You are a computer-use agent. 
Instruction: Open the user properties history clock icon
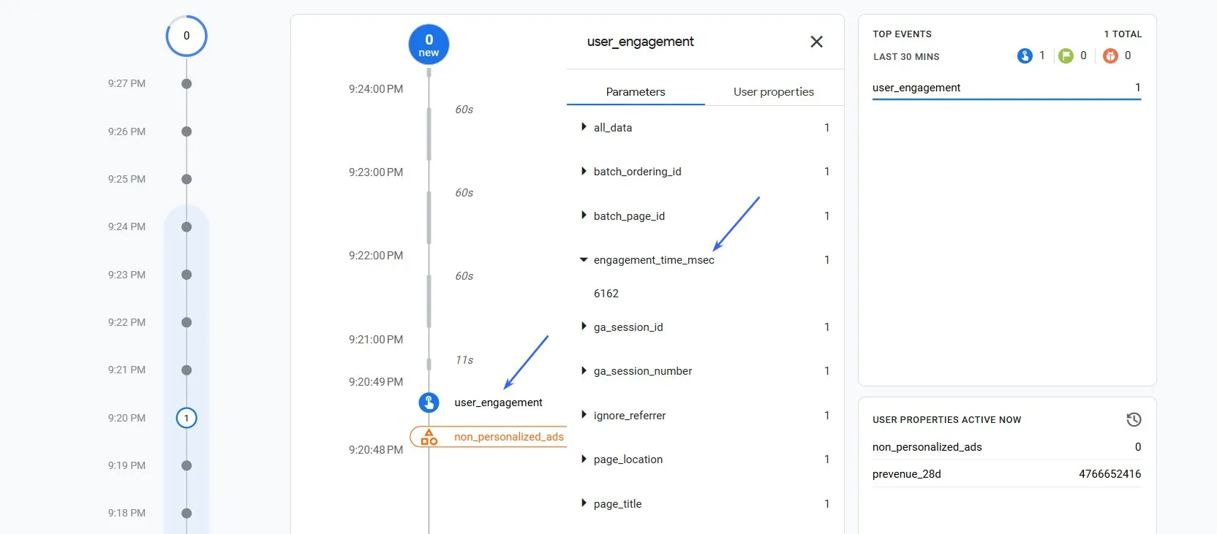1134,419
